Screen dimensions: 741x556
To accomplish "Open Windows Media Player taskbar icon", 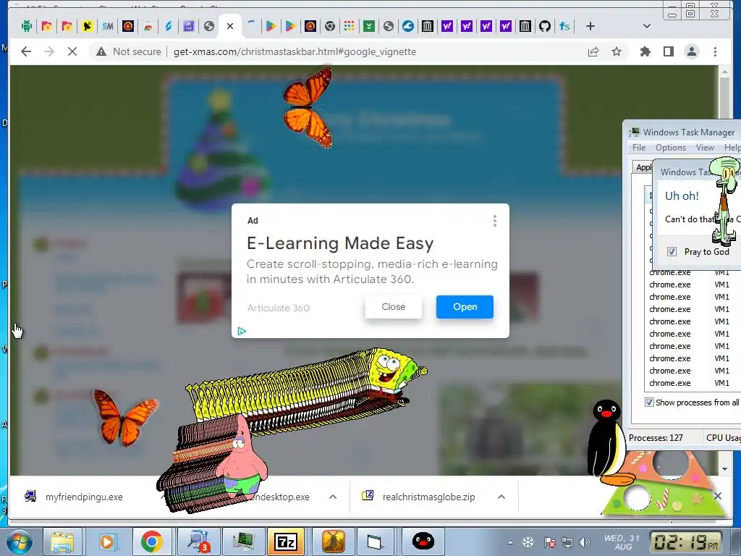I will [x=107, y=542].
